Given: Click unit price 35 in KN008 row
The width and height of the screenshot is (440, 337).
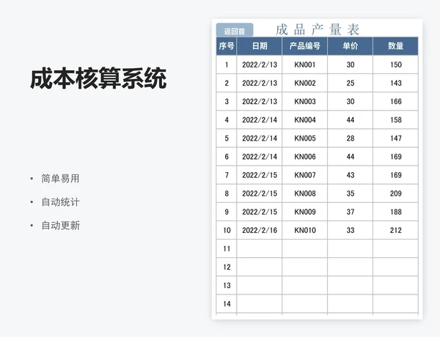Looking at the screenshot, I should click(351, 193).
